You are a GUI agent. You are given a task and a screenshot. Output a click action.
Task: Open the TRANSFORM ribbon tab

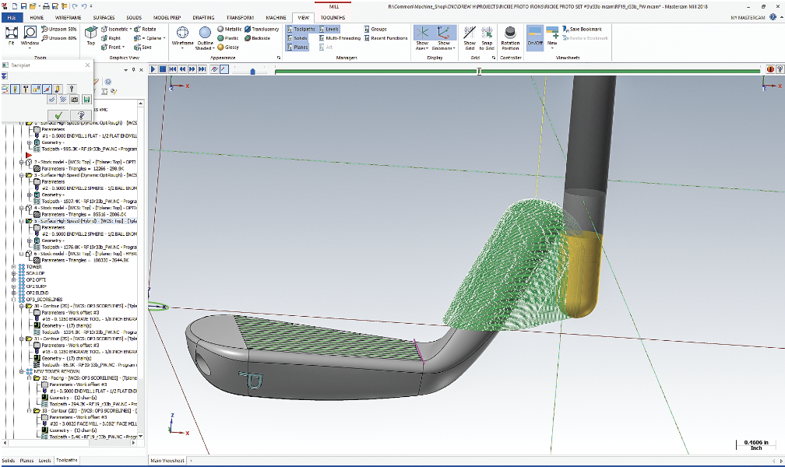pyautogui.click(x=239, y=16)
